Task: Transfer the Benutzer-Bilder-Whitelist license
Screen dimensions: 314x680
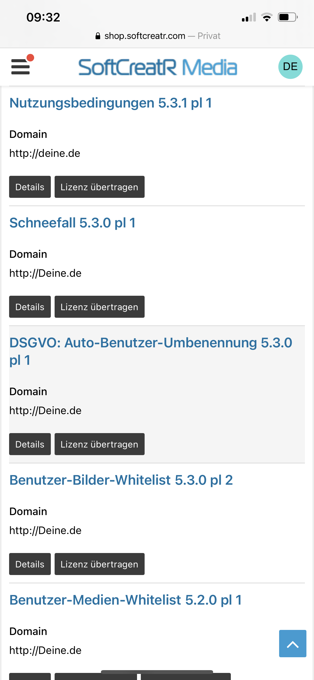Action: tap(99, 564)
